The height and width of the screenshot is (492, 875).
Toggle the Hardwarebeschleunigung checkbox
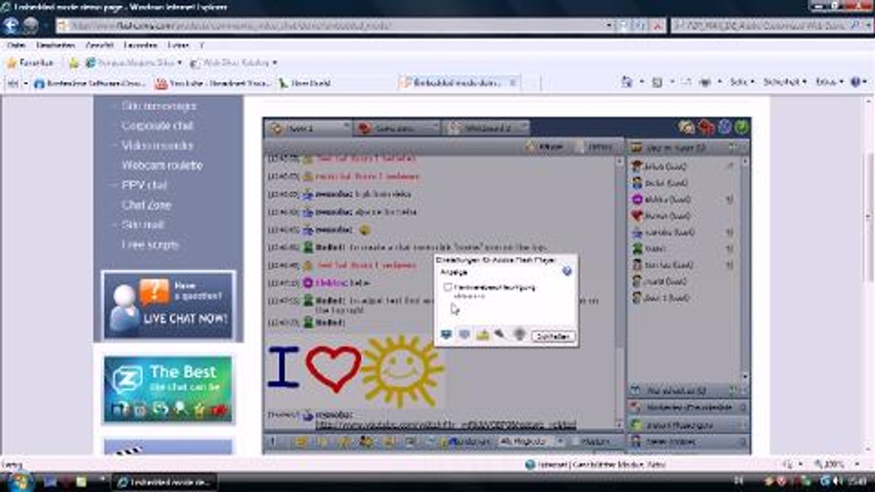click(x=448, y=288)
